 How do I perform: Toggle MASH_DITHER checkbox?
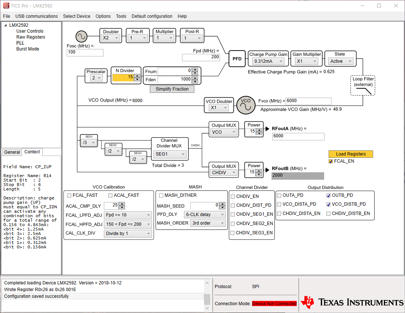click(x=161, y=195)
